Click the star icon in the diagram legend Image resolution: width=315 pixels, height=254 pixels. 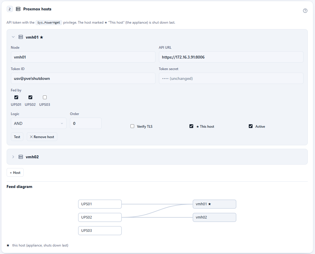click(8, 245)
